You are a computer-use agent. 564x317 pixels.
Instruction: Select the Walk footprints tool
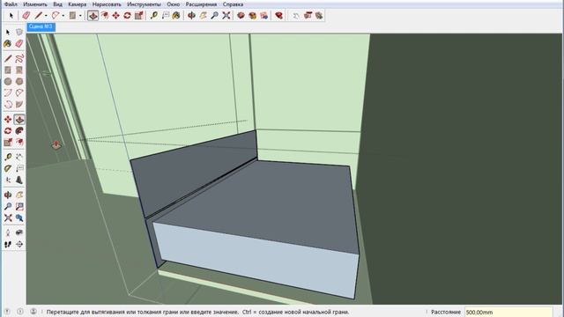(x=8, y=245)
